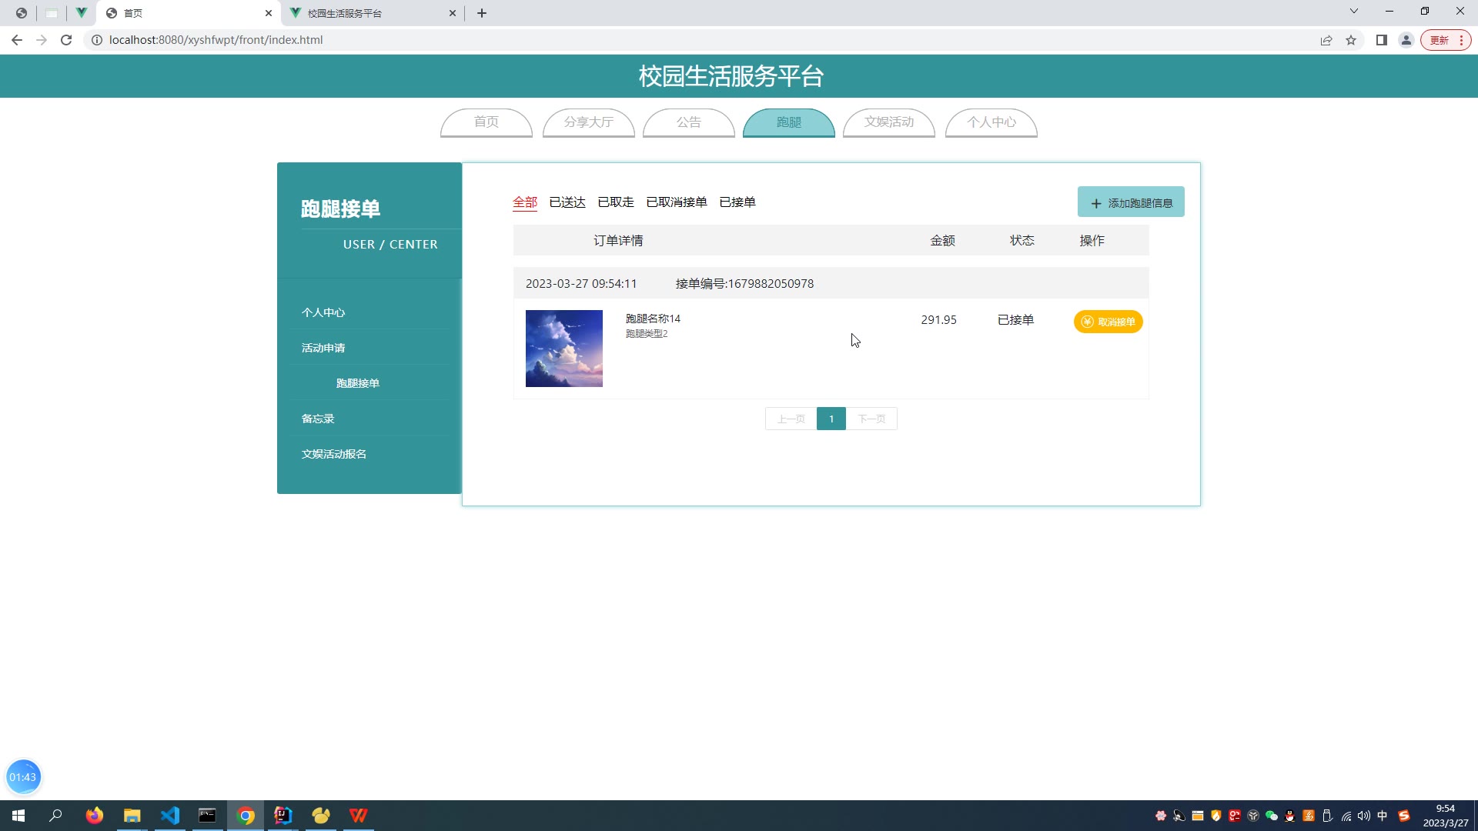Click the order amount 291.95
Screen dimensions: 1478x831
coord(938,320)
